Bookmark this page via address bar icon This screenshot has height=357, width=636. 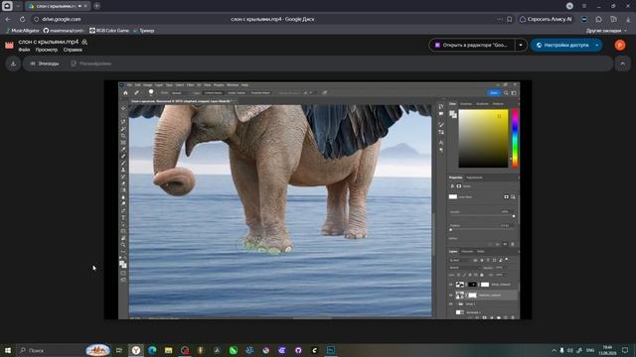(510, 19)
